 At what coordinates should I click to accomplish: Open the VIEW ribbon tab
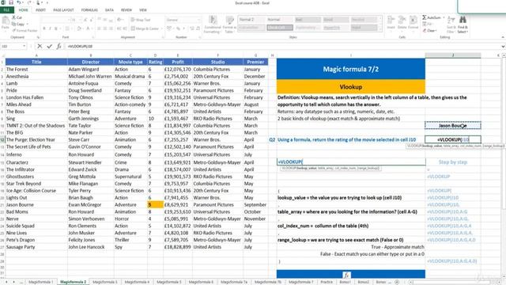[x=142, y=10]
